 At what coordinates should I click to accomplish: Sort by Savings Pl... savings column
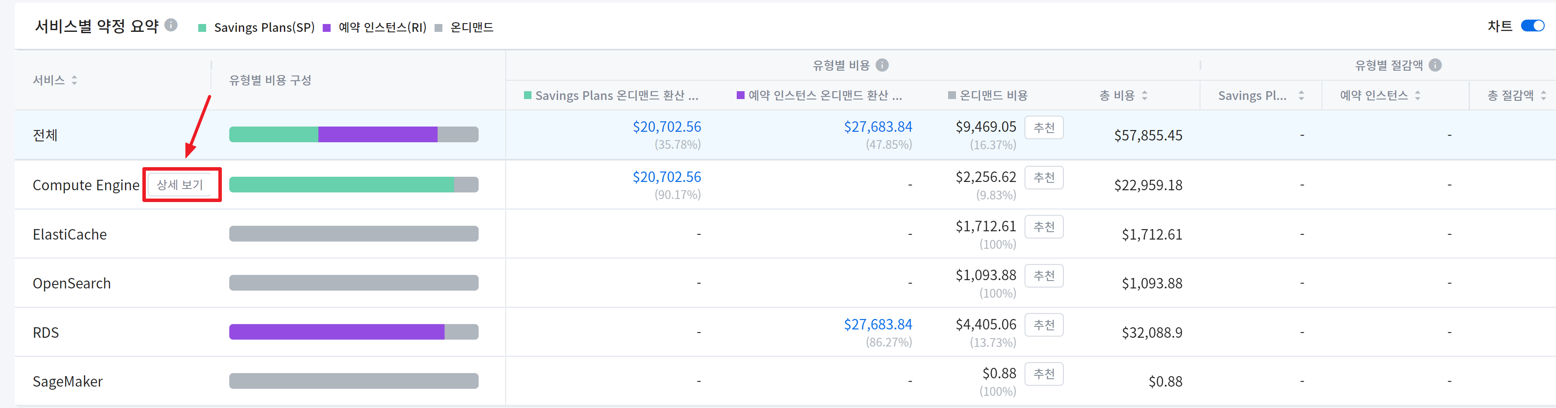click(x=1301, y=96)
